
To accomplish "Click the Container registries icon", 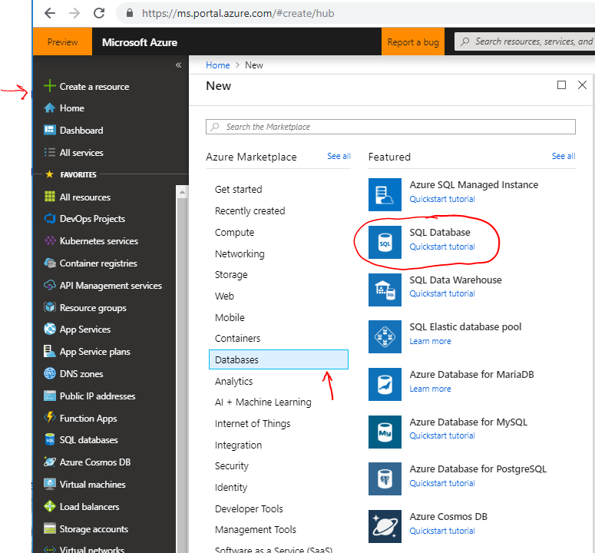I will 50,263.
